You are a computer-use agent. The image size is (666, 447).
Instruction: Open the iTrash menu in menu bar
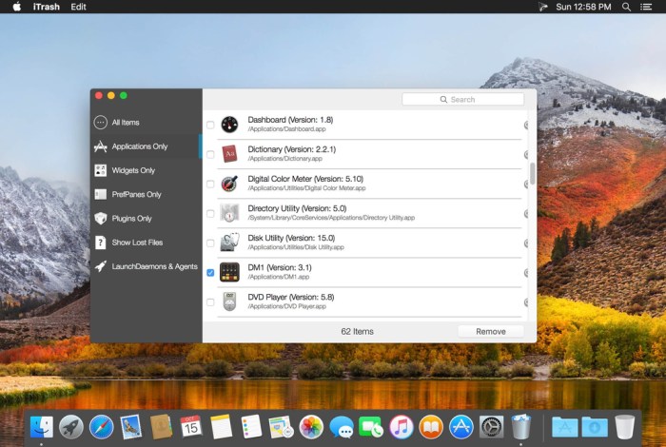pyautogui.click(x=47, y=7)
